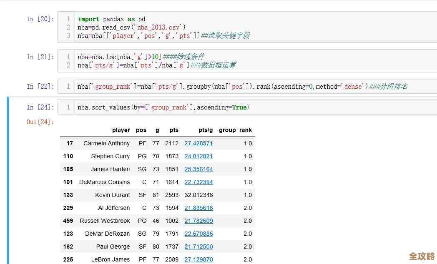Click the Out[24] output prompt

coord(40,122)
